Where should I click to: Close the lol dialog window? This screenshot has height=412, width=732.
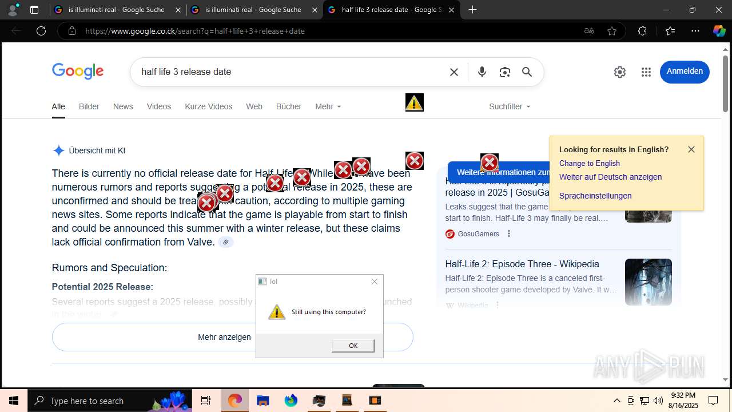click(x=375, y=282)
